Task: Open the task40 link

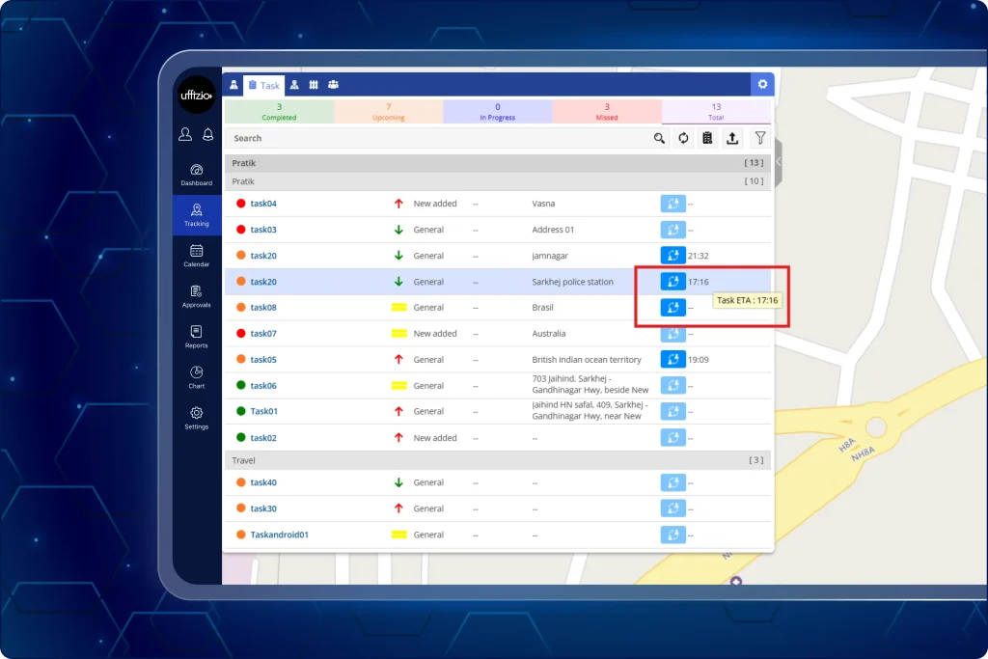Action: click(263, 482)
